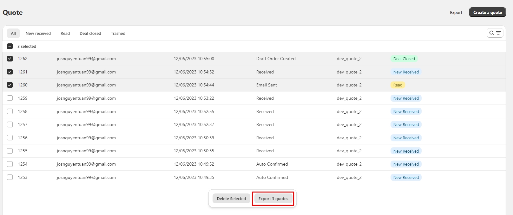Click the Deal Closed badge on quote 1262
The width and height of the screenshot is (513, 215).
click(404, 59)
